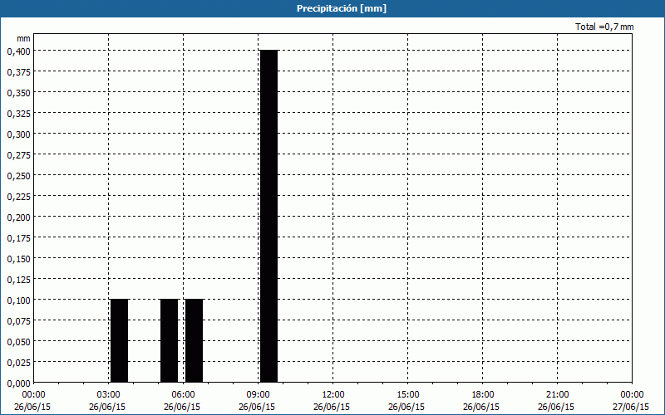The image size is (665, 415).
Task: Click the 09:00 time axis label
Action: coord(259,395)
